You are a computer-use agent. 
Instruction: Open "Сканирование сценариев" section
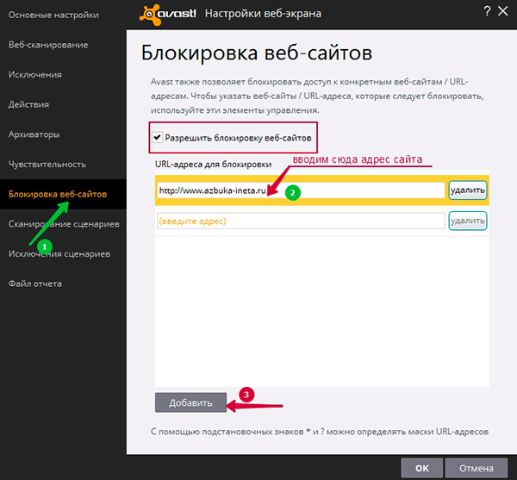64,224
